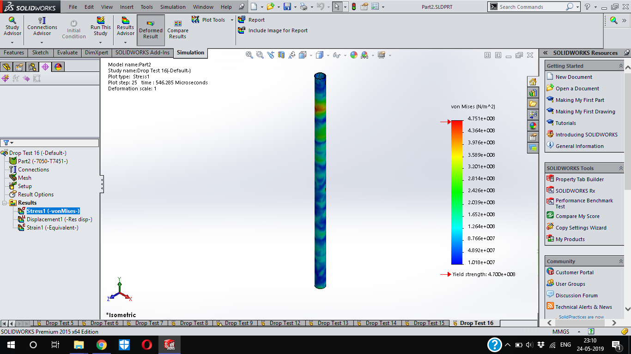Open Compare Results
Viewport: 631px width, 354px height.
pos(178,30)
